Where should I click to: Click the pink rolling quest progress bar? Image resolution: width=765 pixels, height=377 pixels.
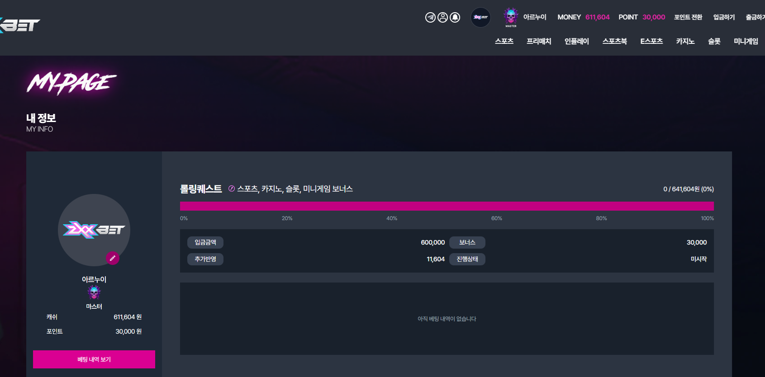coord(447,206)
